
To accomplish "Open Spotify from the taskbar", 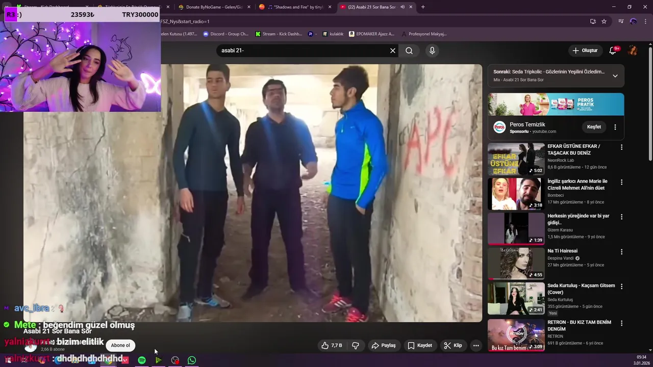I will [142, 360].
